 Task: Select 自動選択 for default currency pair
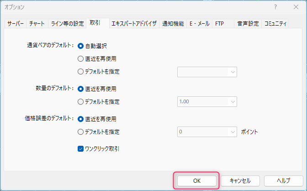(81, 46)
